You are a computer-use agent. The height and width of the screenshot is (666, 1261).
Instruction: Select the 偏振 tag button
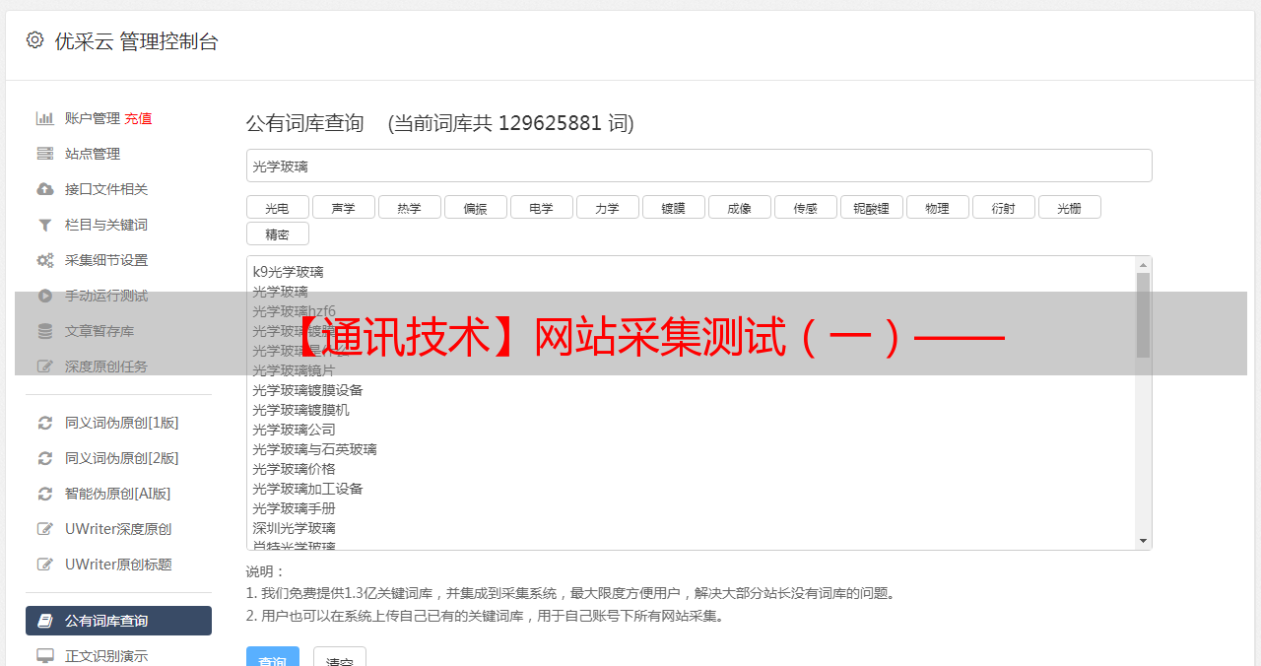475,207
